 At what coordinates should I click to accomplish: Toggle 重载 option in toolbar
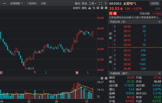[x=84, y=8]
